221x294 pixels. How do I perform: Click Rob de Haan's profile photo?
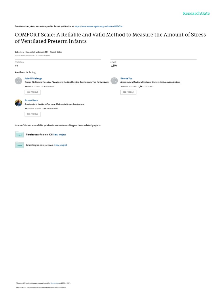pyautogui.click(x=18, y=103)
